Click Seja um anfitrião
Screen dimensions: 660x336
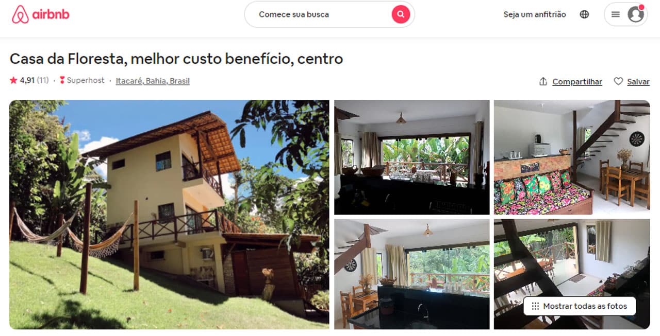click(535, 14)
